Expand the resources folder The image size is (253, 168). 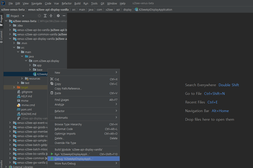click(x=22, y=78)
